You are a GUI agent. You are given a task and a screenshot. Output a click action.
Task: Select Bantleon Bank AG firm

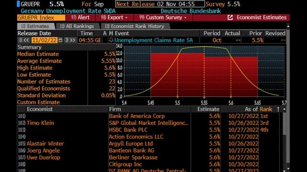(131, 150)
